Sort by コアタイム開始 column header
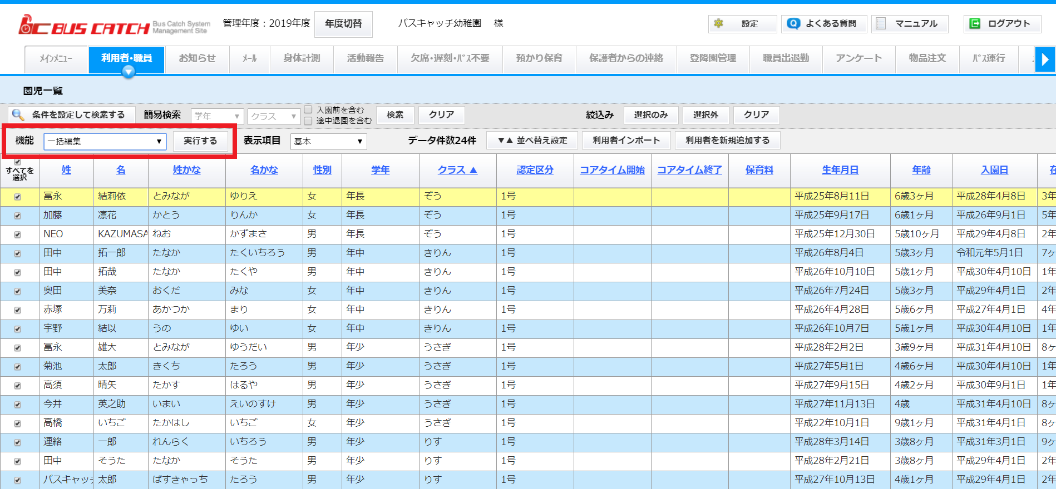The height and width of the screenshot is (489, 1056). click(x=612, y=170)
